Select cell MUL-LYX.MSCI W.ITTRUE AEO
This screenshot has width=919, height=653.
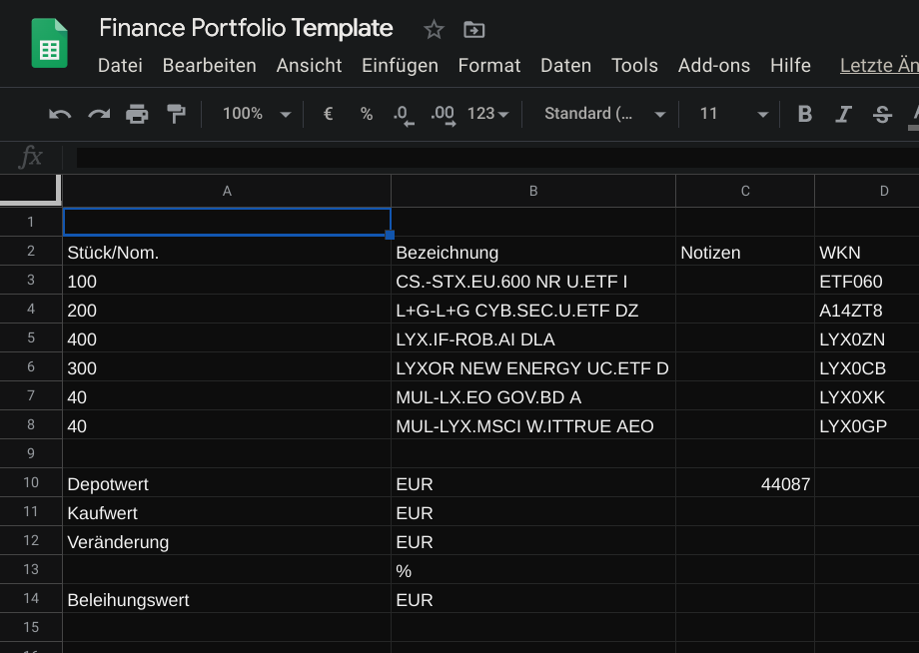tap(533, 425)
